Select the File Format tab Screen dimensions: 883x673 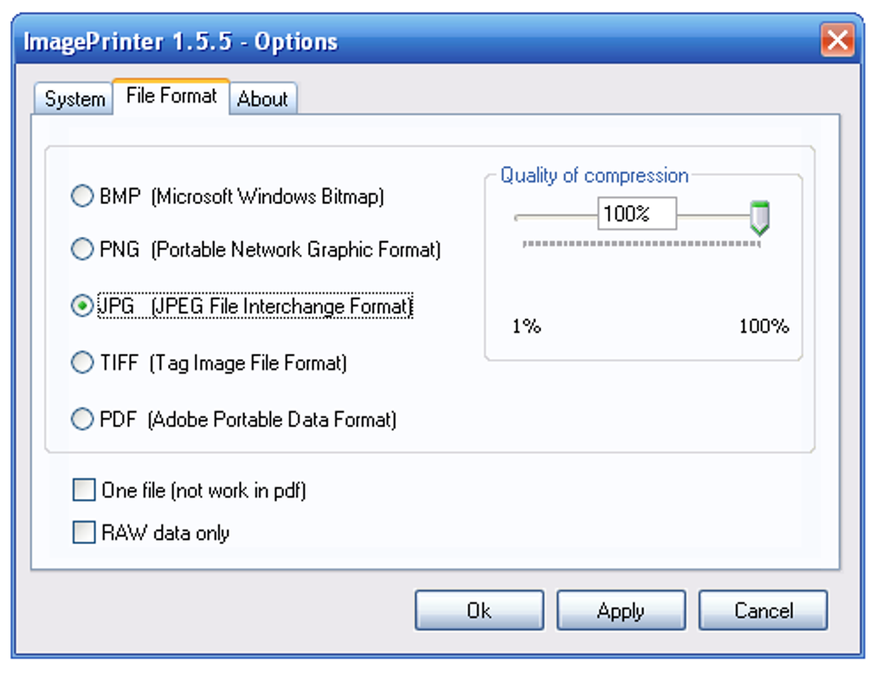171,95
